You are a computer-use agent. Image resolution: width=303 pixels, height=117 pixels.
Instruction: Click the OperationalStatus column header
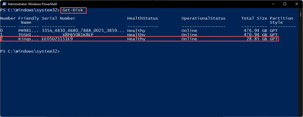pyautogui.click(x=203, y=18)
